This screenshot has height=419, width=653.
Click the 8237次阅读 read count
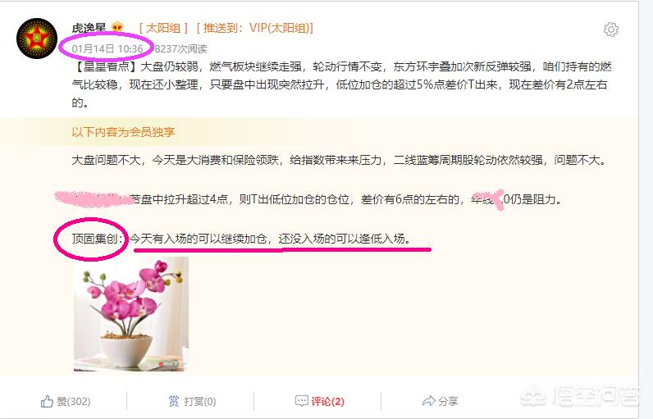click(180, 49)
